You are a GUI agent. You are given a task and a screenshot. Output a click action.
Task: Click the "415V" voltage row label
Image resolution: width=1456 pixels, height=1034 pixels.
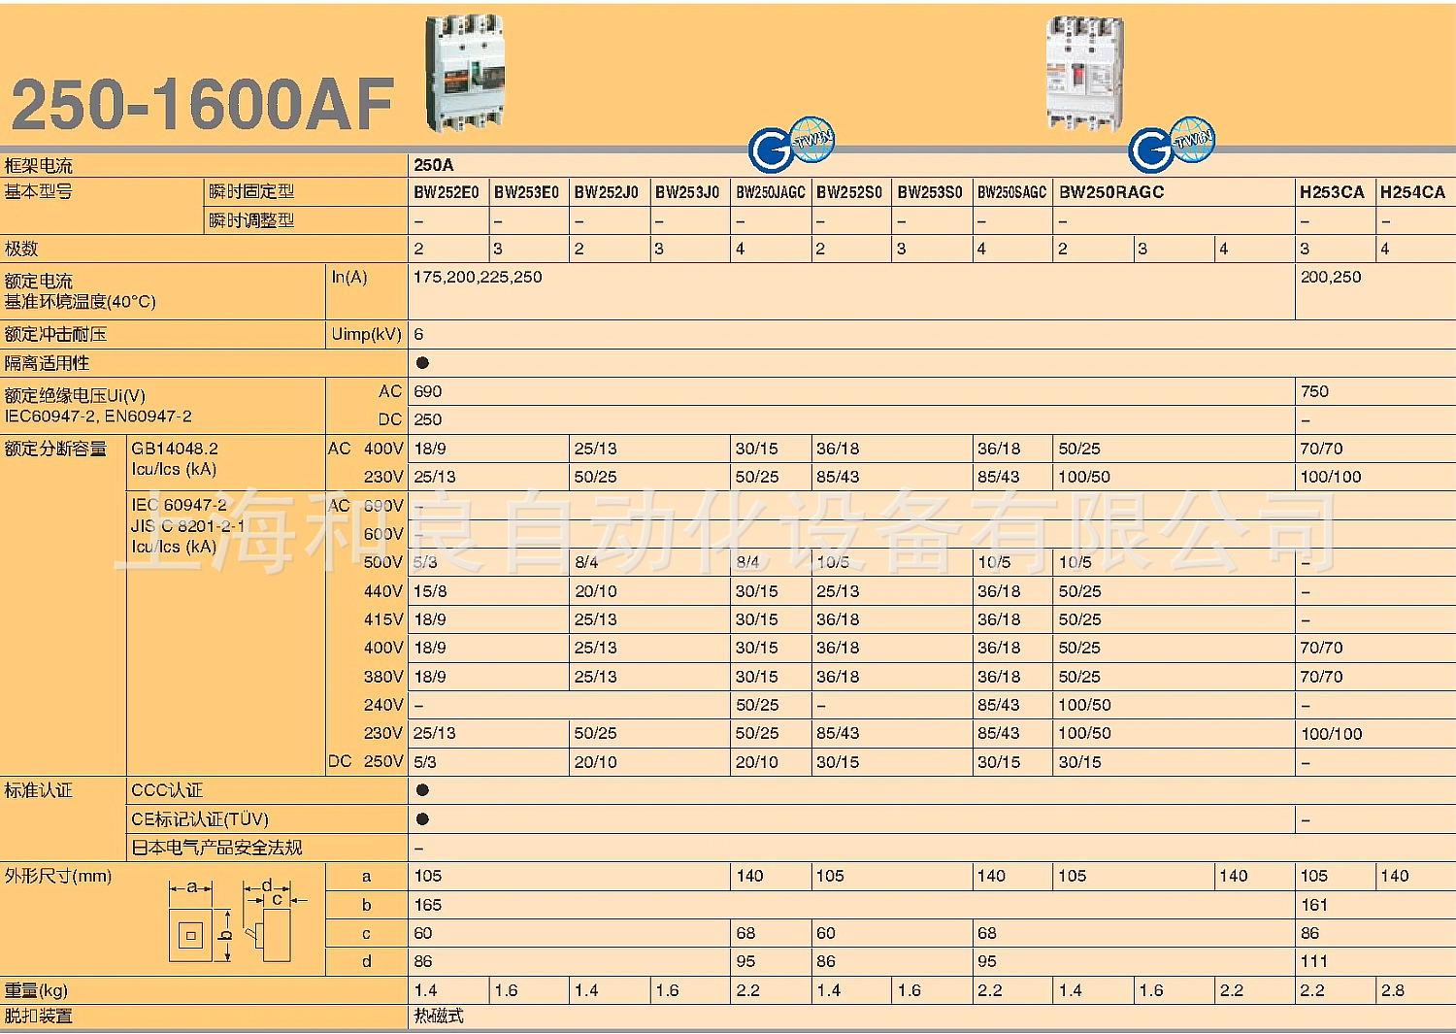click(x=383, y=619)
